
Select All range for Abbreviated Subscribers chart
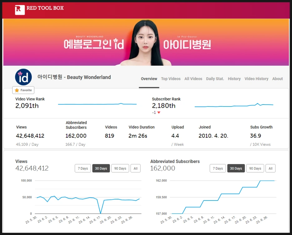click(270, 168)
